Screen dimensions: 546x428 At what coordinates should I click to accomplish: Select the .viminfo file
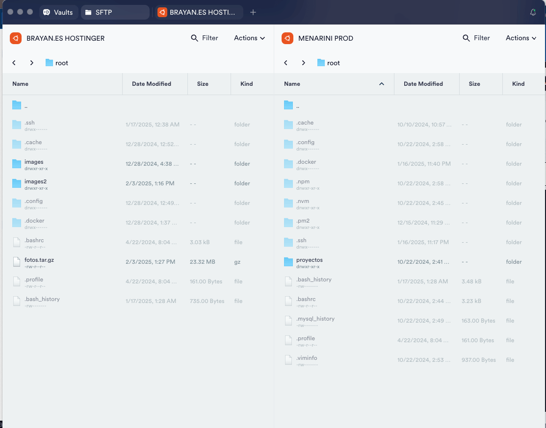[x=410, y=360]
